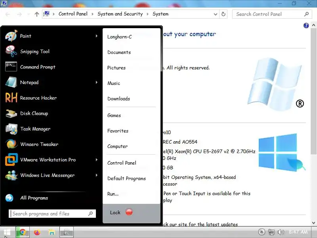Open Downloads from start menu
The height and width of the screenshot is (238, 317).
click(118, 99)
